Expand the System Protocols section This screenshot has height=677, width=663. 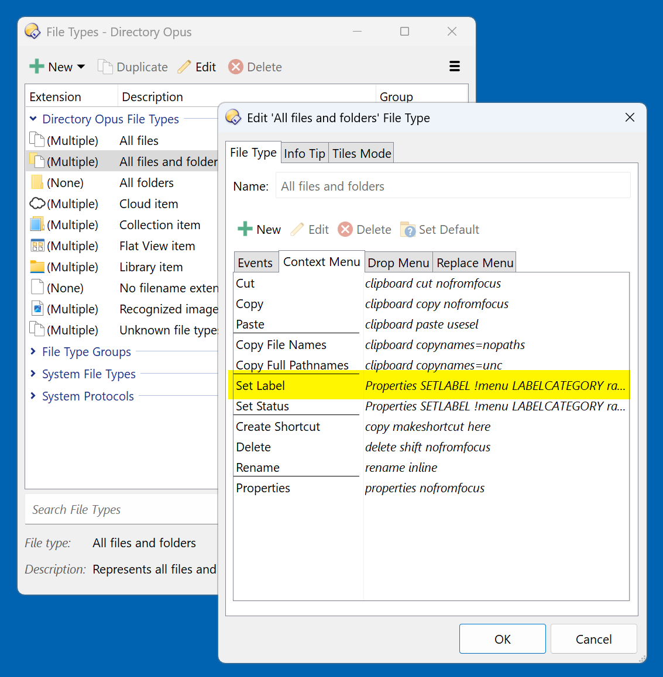pos(33,396)
